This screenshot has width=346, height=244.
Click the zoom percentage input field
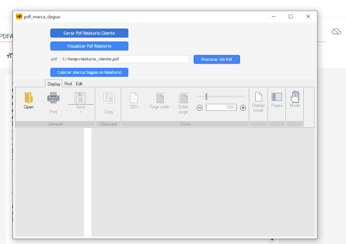(221, 107)
